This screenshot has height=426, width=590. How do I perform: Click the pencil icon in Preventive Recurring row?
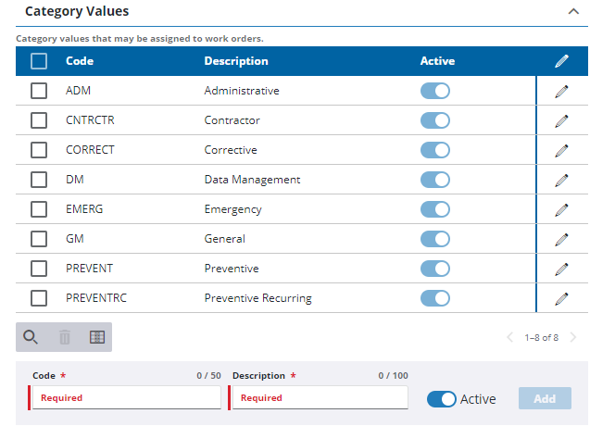pos(561,298)
